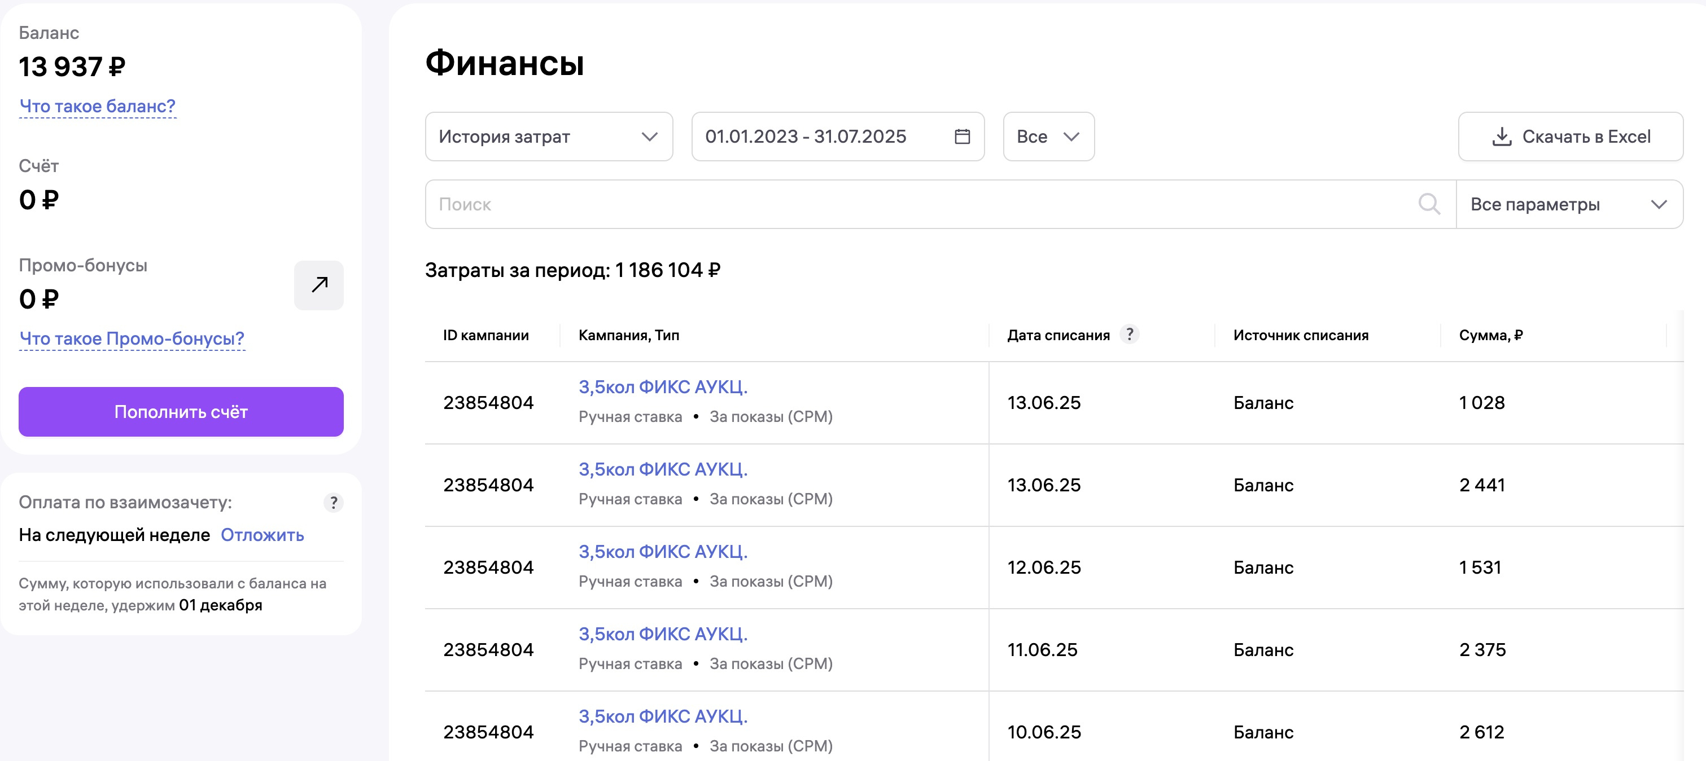This screenshot has height=761, width=1706.
Task: Click Отложить link
Action: pos(263,535)
